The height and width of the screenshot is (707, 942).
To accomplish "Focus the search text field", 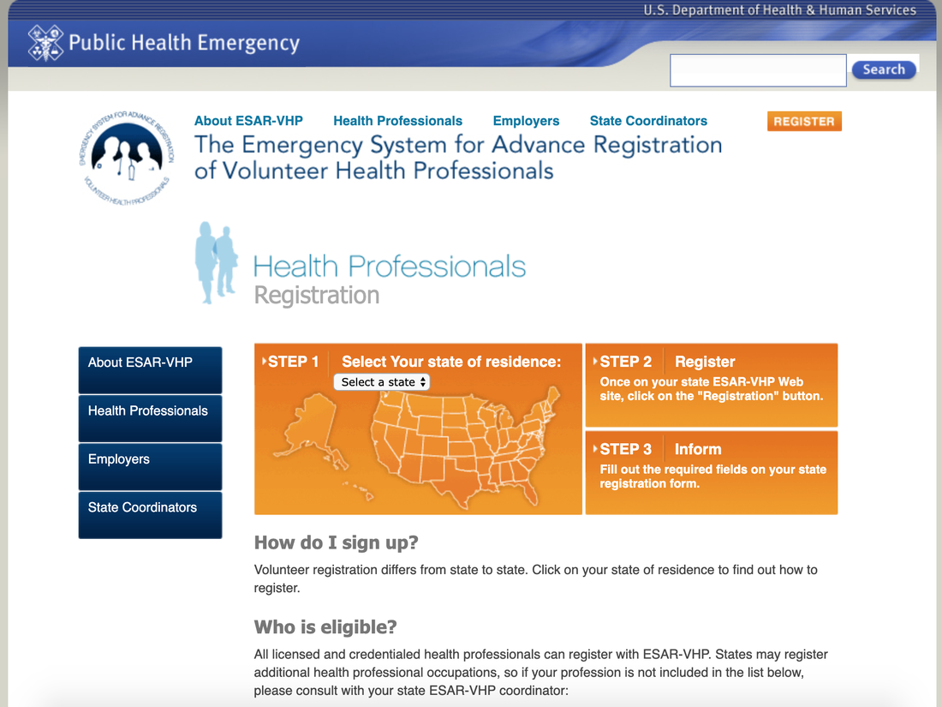I will 758,70.
